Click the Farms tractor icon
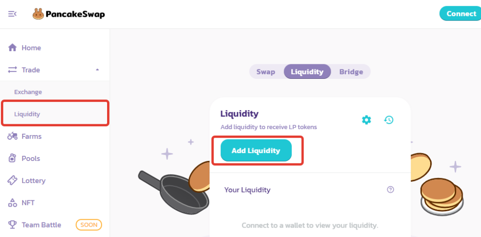The image size is (481, 237). coord(13,136)
